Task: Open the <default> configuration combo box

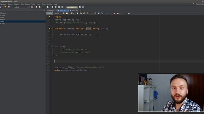Action: pyautogui.click(x=21, y=7)
